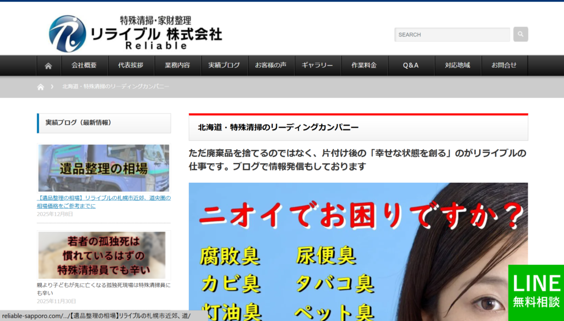Image resolution: width=564 pixels, height=321 pixels.
Task: Click the 遺品整理の相場 blog thumbnail
Action: point(104,168)
